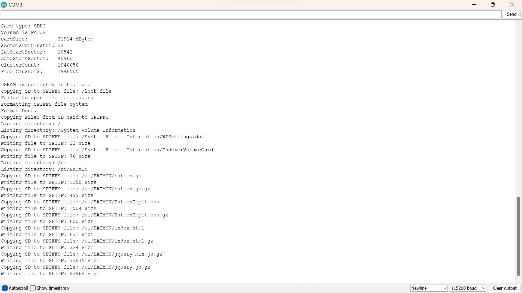This screenshot has height=293, width=522.
Task: Toggle the Autoscroll checkbox
Action: pyautogui.click(x=5, y=288)
